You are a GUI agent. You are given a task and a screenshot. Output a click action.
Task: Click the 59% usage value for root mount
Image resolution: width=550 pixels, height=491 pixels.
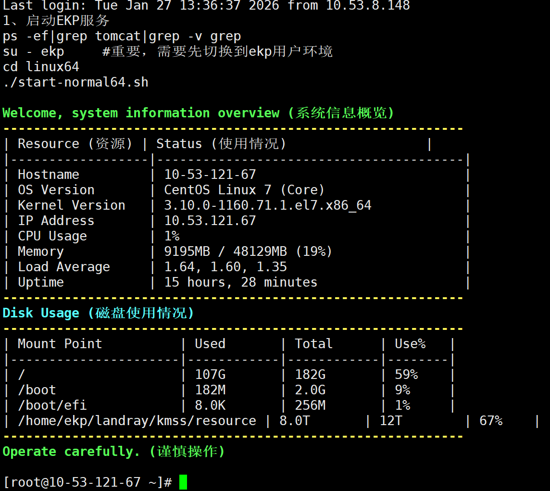pyautogui.click(x=406, y=375)
